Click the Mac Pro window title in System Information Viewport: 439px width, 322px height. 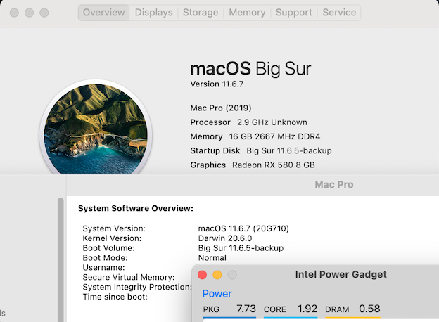pyautogui.click(x=334, y=185)
